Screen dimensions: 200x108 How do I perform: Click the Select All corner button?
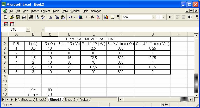pos(5,34)
